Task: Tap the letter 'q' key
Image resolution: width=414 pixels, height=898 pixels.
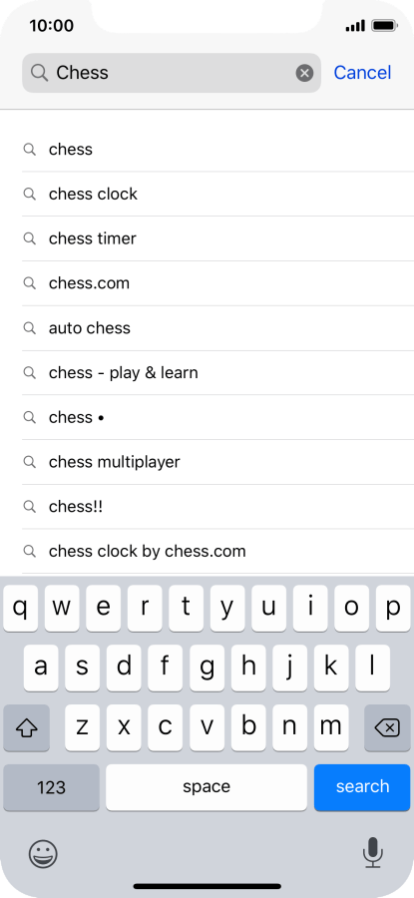Action: point(21,609)
